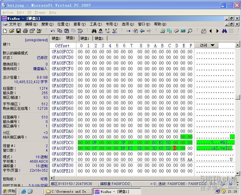This screenshot has width=241, height=195.
Task: Open the 窗口(W) menu
Action: [x=144, y=24]
